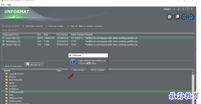Toggle Show deleted data checkbox

tap(3, 66)
